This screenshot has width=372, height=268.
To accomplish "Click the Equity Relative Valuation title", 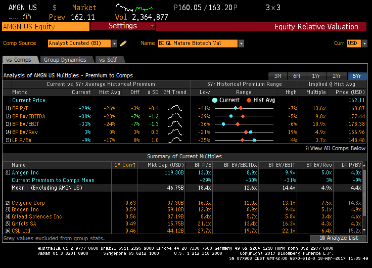I will pyautogui.click(x=316, y=27).
